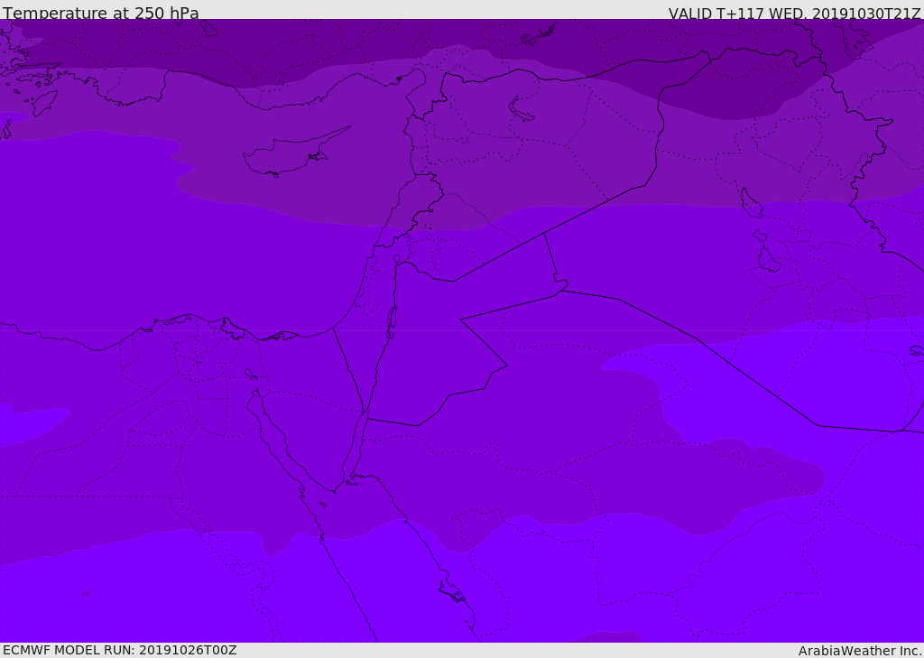The width and height of the screenshot is (924, 658).
Task: Click the 'VALID T+117 WED. 20191030T21Z' label
Action: click(x=794, y=13)
